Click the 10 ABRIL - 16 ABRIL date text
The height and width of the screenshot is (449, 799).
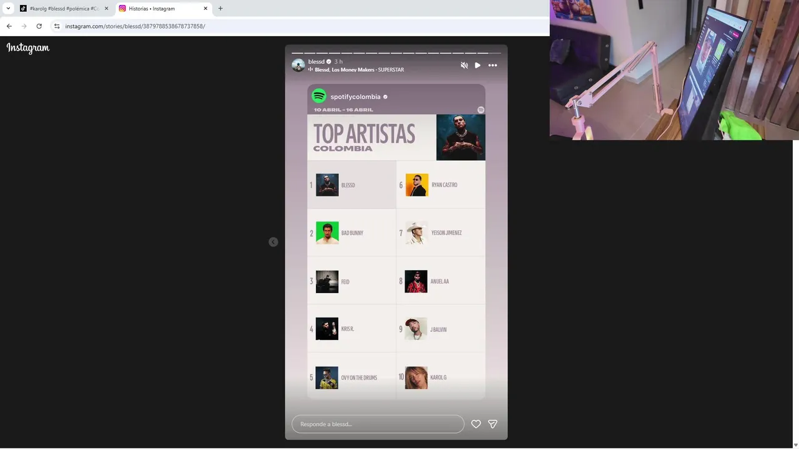[x=343, y=110]
